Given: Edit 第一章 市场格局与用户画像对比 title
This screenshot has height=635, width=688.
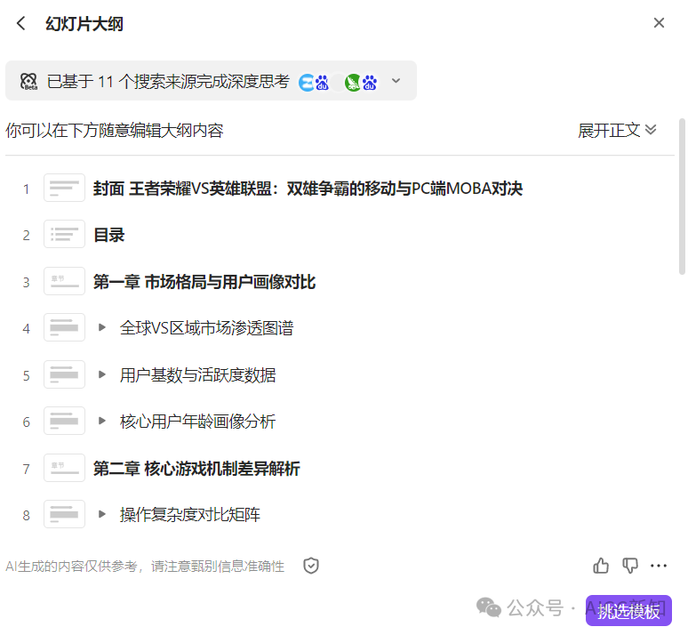Looking at the screenshot, I should tap(204, 282).
